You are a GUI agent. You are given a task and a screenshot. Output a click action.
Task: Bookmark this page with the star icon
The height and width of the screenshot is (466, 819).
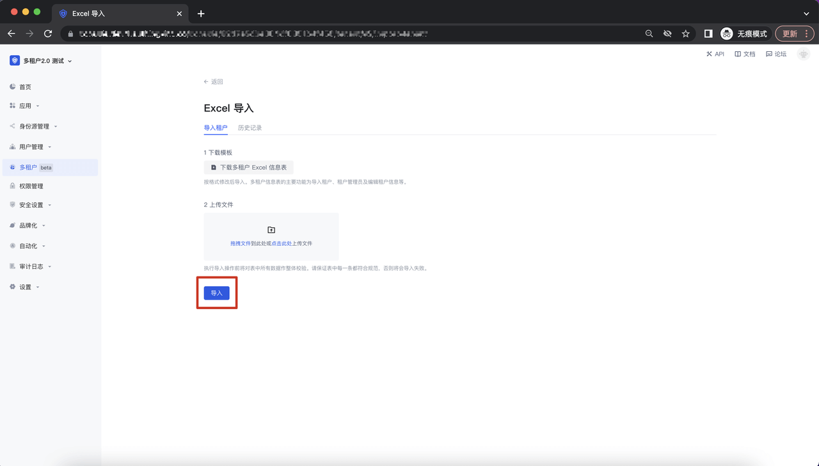pyautogui.click(x=685, y=33)
